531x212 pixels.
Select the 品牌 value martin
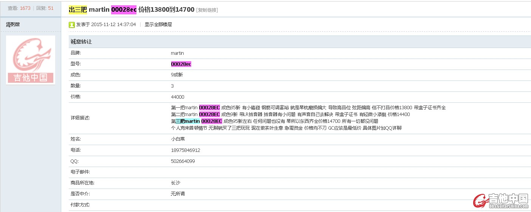tap(177, 53)
